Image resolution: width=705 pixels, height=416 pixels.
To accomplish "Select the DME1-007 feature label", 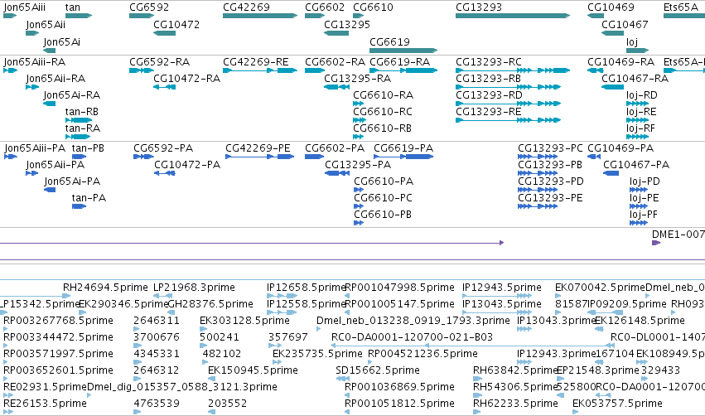I will (x=678, y=235).
